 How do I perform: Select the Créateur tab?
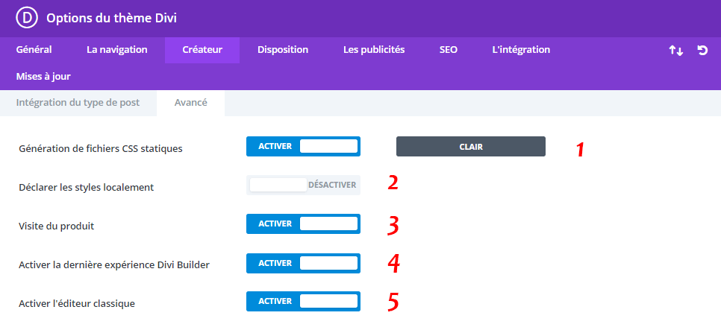[x=202, y=50]
